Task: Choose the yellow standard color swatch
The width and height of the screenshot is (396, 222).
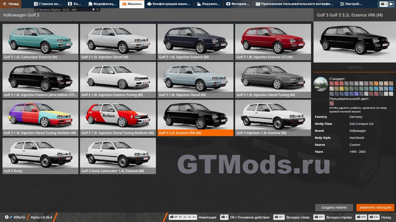Action: point(341,88)
